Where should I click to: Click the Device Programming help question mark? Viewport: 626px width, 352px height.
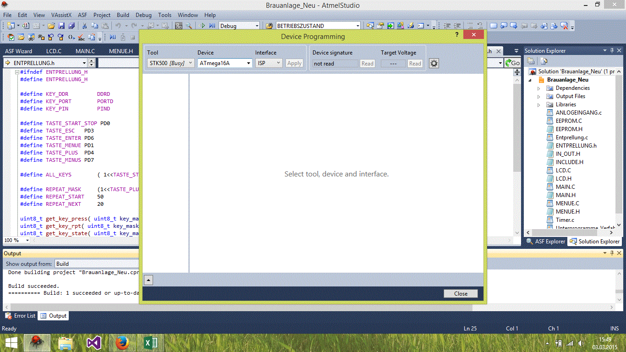point(457,35)
